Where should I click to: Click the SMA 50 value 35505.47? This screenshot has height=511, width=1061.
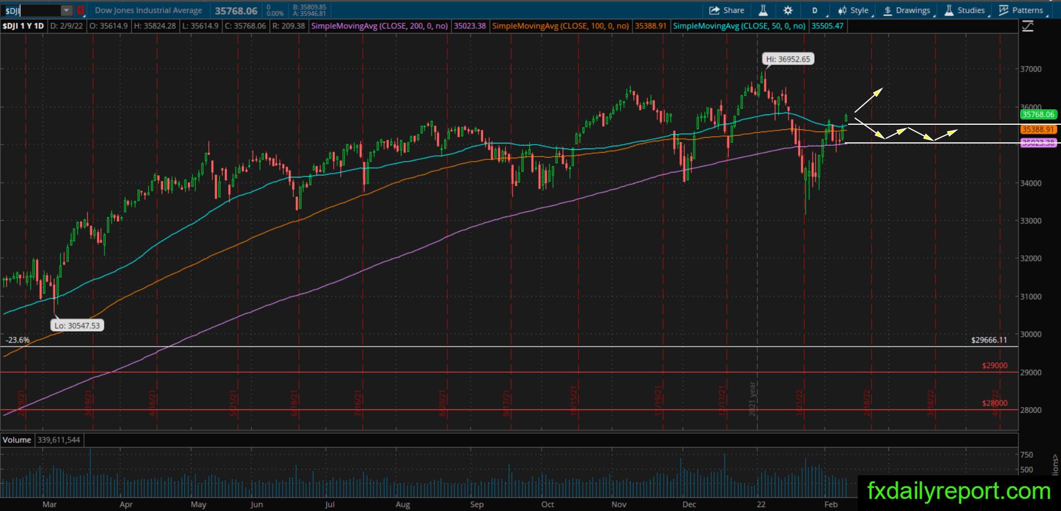(x=828, y=26)
